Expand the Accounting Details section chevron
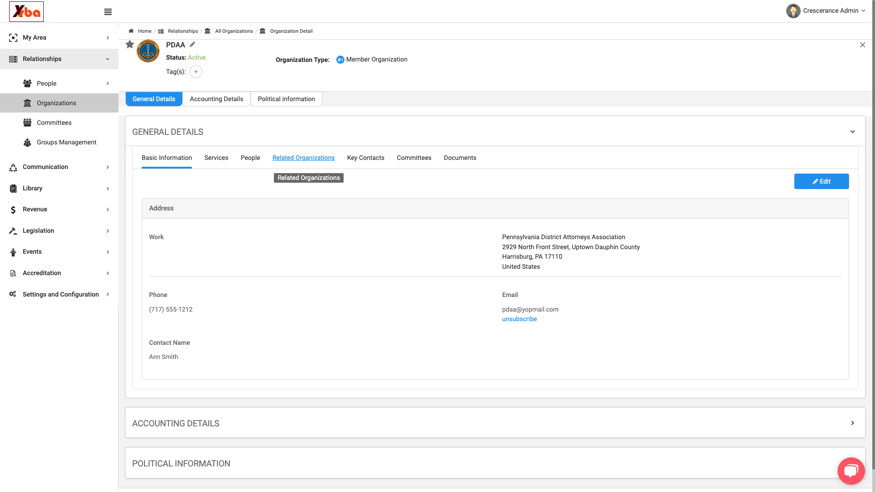This screenshot has height=492, width=875. tap(852, 423)
